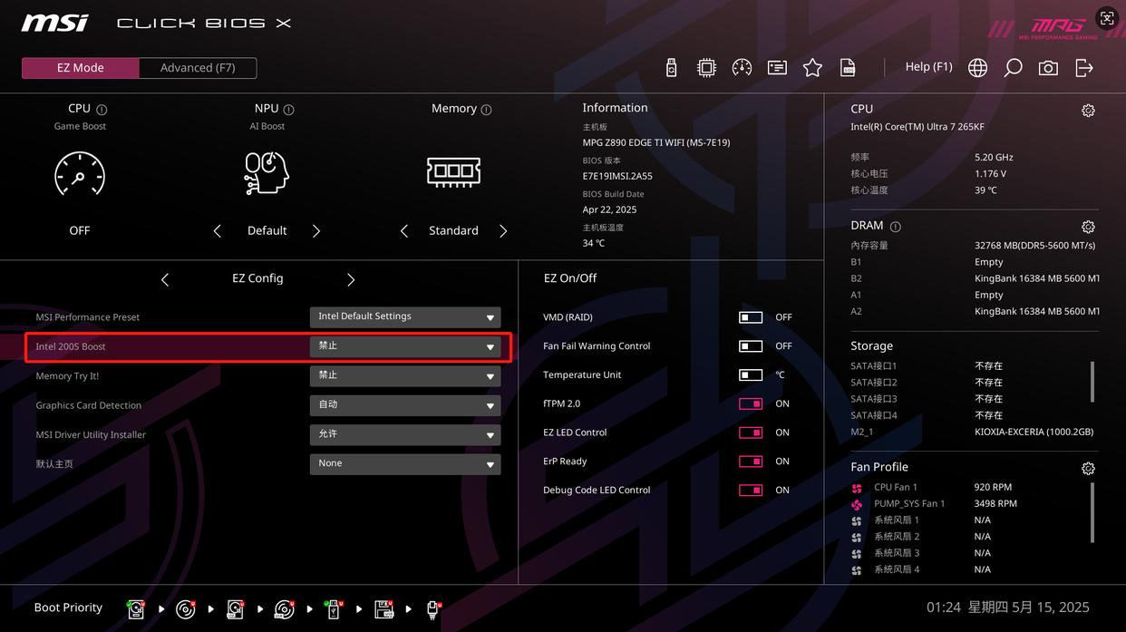Switch to EZ Mode tab
Image resolution: width=1126 pixels, height=632 pixels.
[x=81, y=68]
